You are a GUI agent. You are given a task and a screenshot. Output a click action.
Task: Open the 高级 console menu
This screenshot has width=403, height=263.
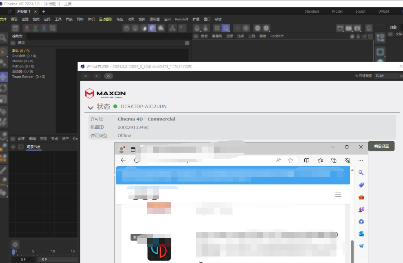coord(21,43)
